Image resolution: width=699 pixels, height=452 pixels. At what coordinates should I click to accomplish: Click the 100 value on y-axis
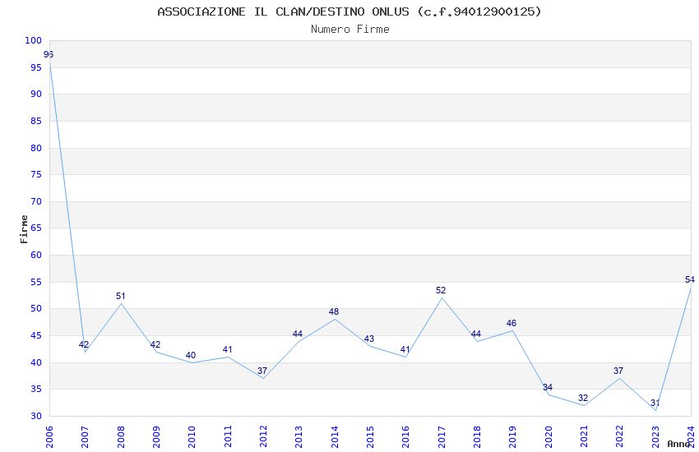34,40
